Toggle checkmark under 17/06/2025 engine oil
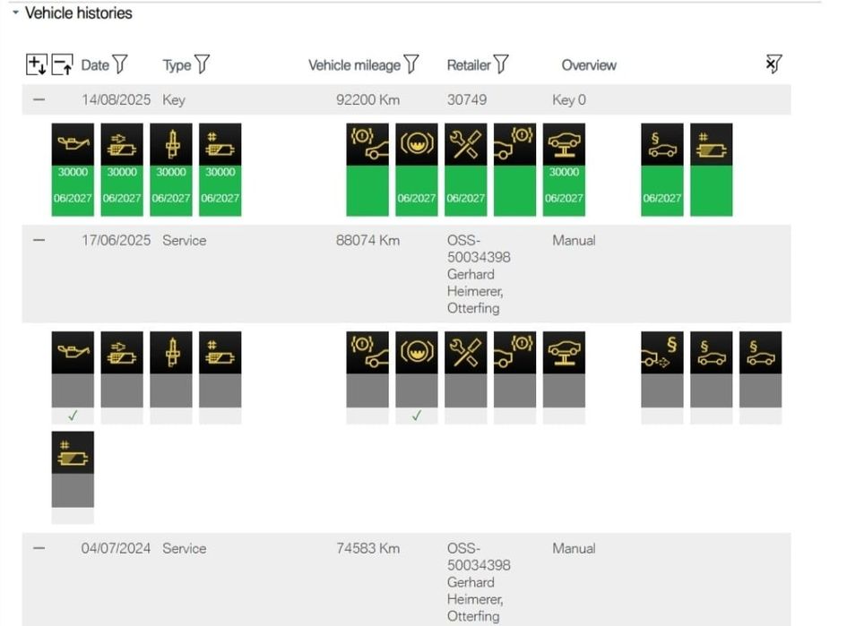The width and height of the screenshot is (864, 626). [x=73, y=416]
